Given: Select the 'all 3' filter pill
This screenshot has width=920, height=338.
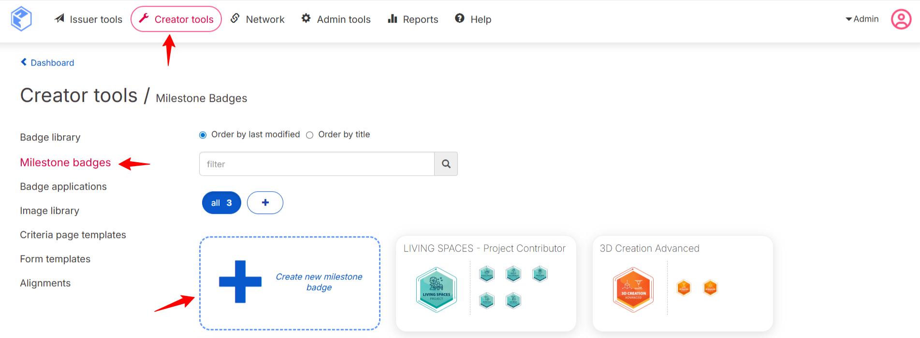Looking at the screenshot, I should click(221, 203).
